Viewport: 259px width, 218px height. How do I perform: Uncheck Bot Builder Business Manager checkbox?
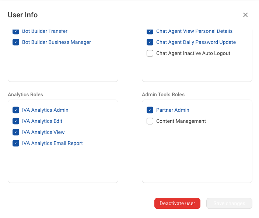point(16,42)
